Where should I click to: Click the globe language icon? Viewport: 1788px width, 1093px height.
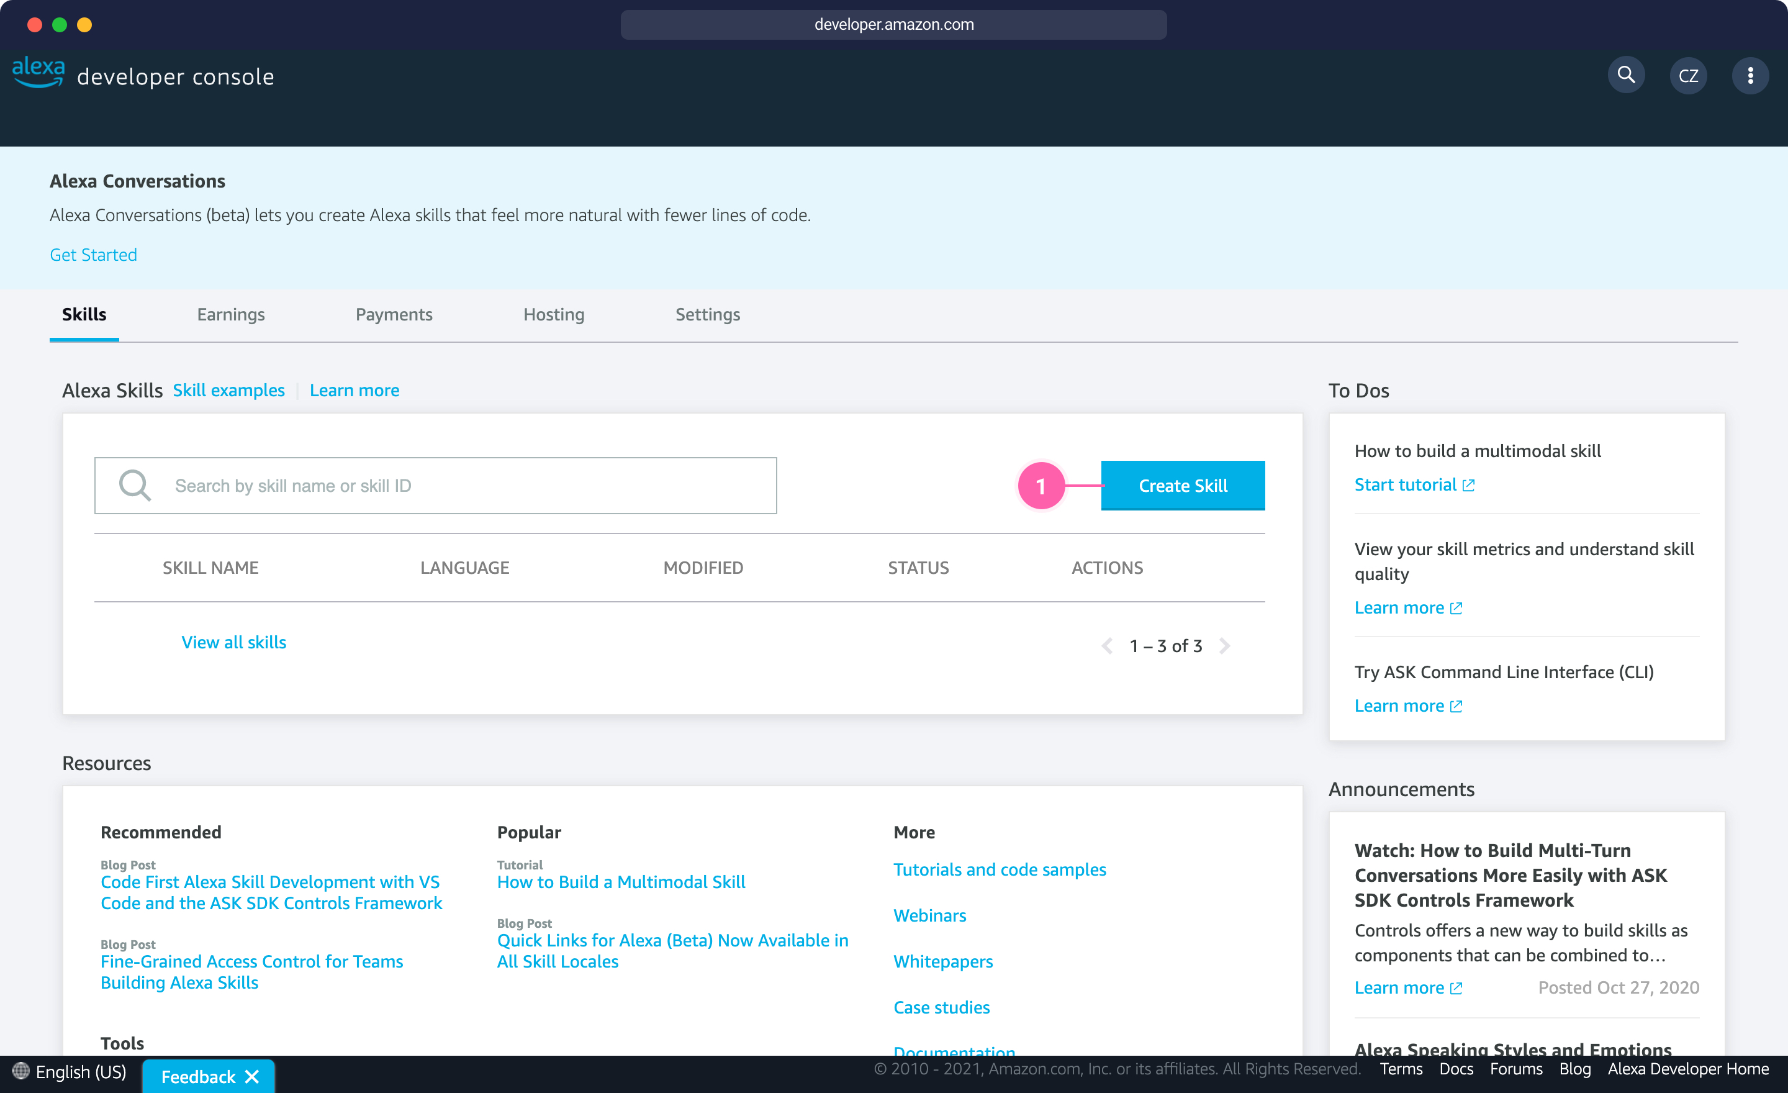20,1071
